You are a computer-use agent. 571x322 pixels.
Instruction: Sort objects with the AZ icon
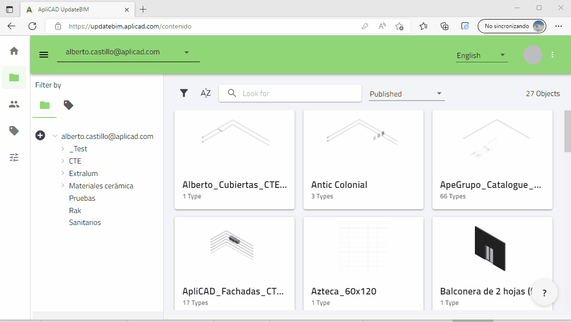(x=206, y=93)
